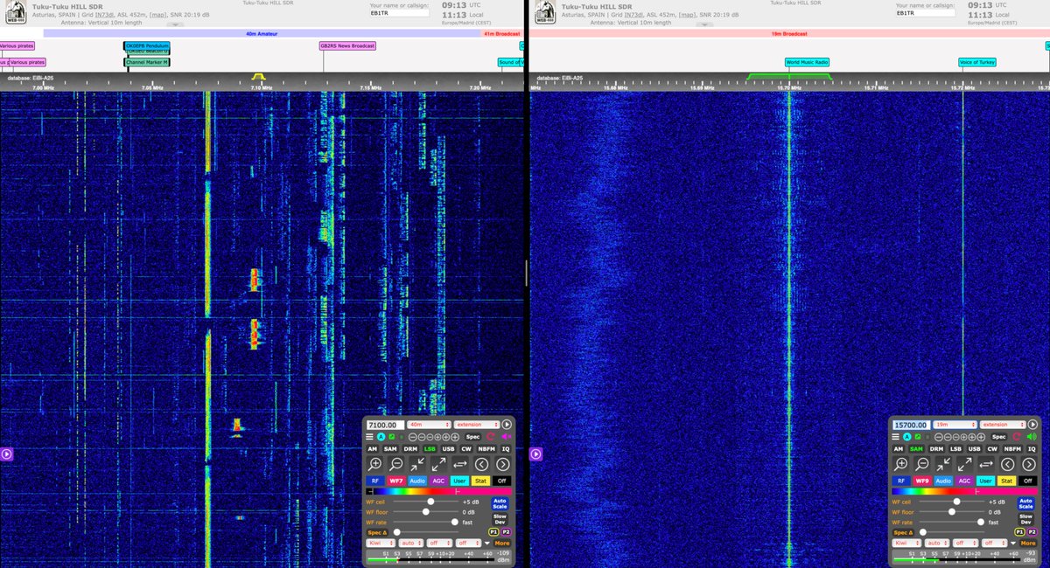This screenshot has width=1050, height=568.
Task: Open hamburger menu in right panel
Action: pos(895,437)
